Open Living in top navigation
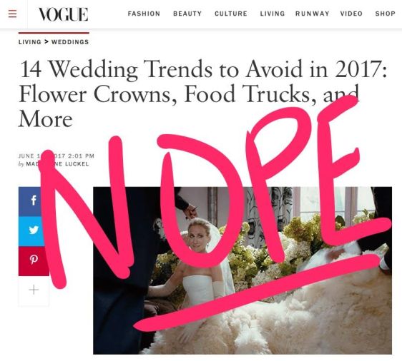This screenshot has width=402, height=361. (x=273, y=14)
